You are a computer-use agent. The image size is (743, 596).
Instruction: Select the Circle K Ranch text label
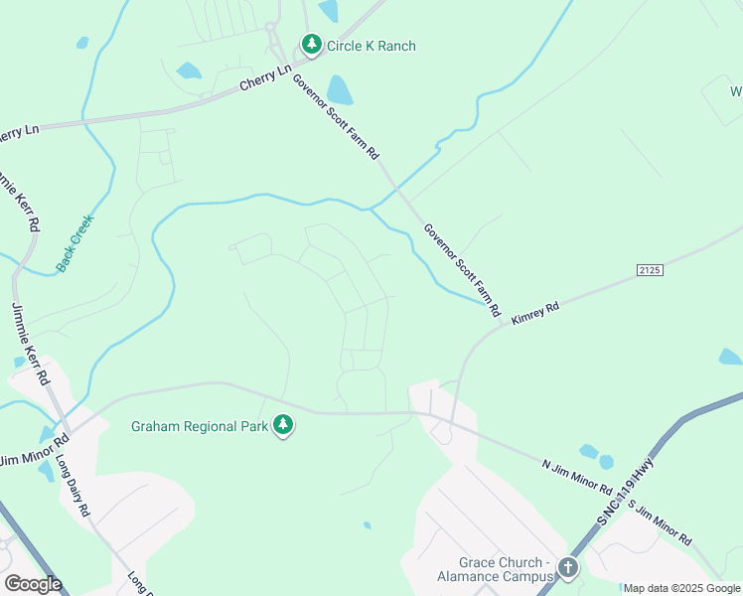point(371,46)
